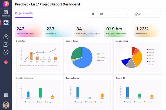Toggle In Progress: 3 legend entry
Viewport: 166px width, 110px height.
[102, 57]
